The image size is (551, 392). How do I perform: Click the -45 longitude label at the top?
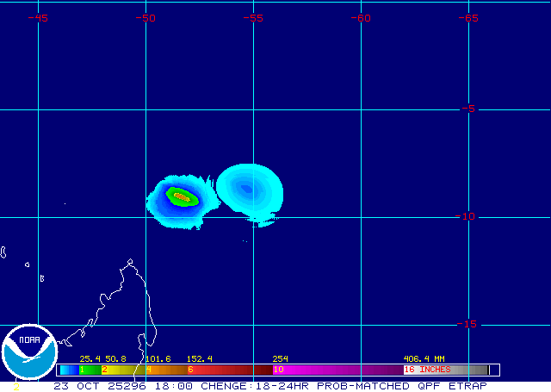(38, 17)
